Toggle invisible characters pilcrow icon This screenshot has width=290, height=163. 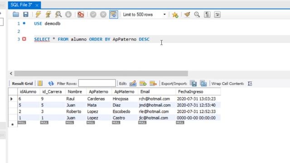[207, 14]
